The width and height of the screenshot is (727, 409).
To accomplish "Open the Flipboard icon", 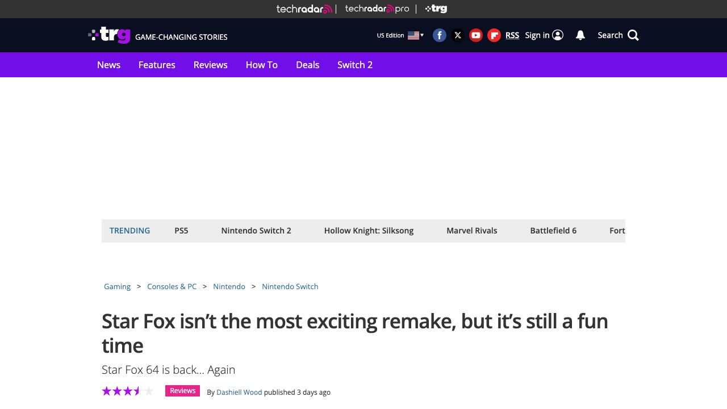I will tap(494, 35).
